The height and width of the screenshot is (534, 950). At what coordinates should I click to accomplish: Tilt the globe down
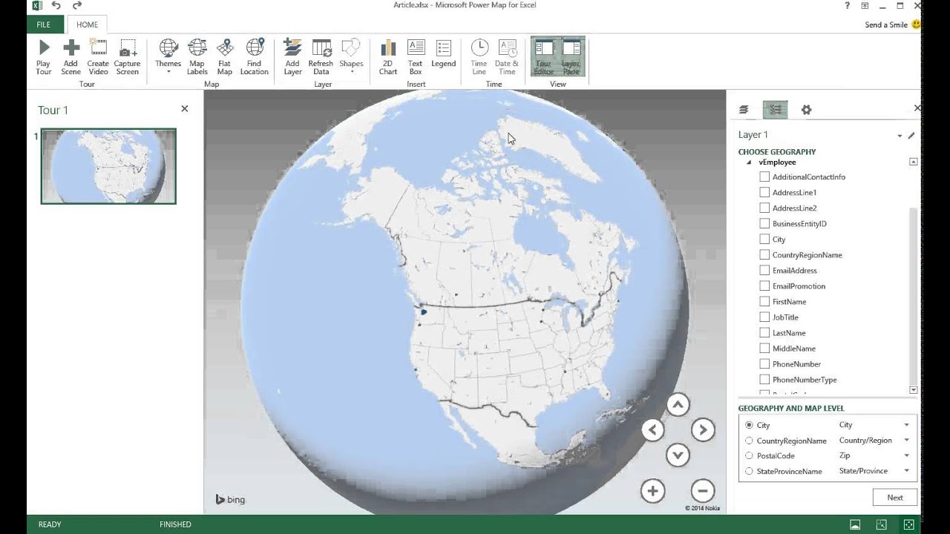pos(678,455)
